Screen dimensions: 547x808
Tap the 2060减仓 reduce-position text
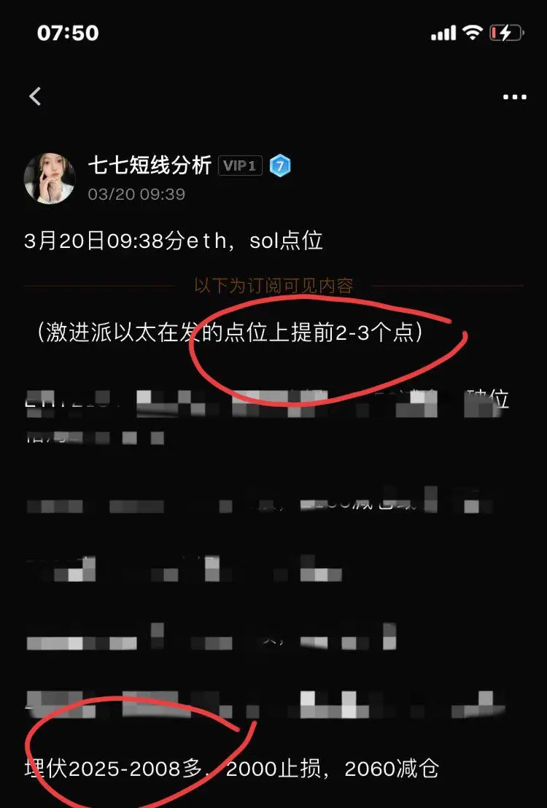pos(392,769)
